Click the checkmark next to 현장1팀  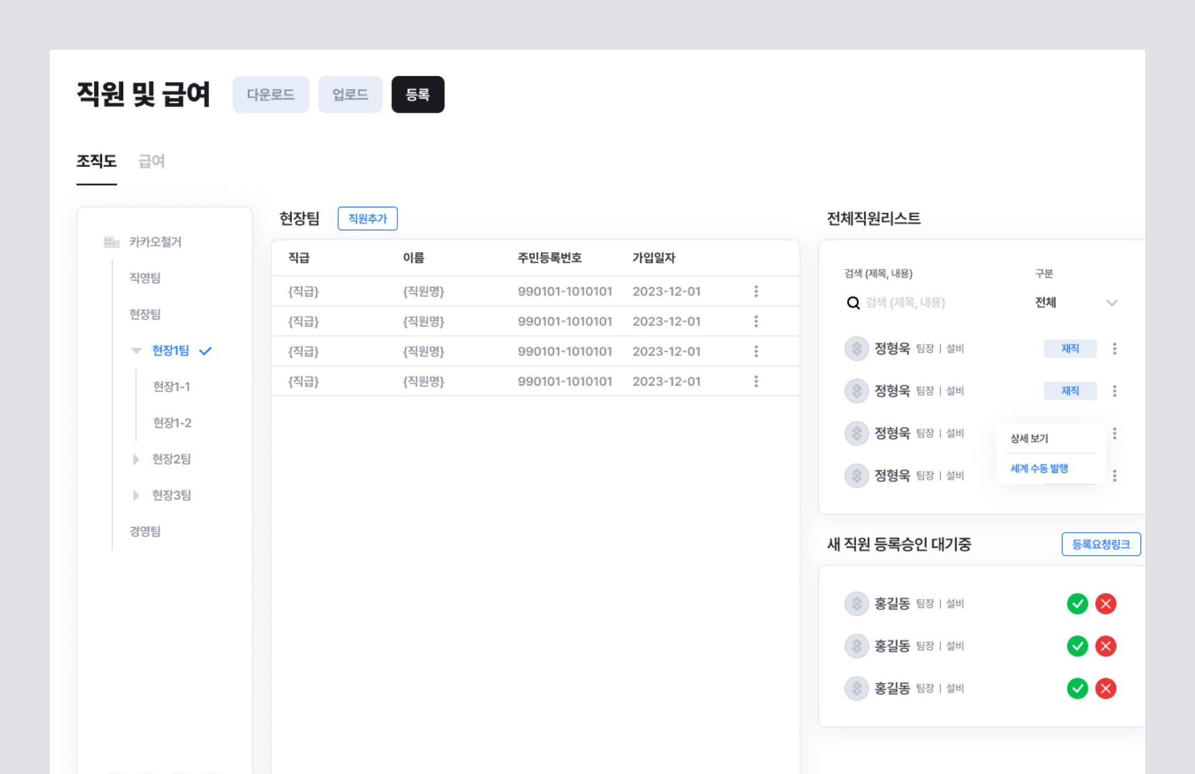click(x=205, y=351)
